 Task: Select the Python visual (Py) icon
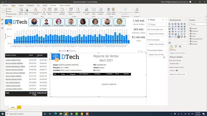[182, 34]
